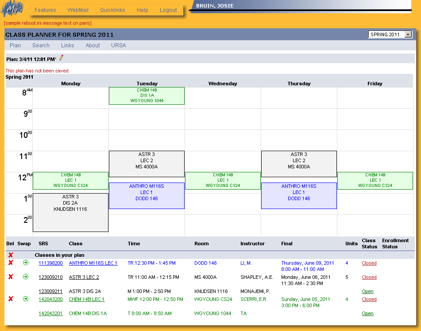Click the Logout link
421x331 pixels.
point(168,10)
